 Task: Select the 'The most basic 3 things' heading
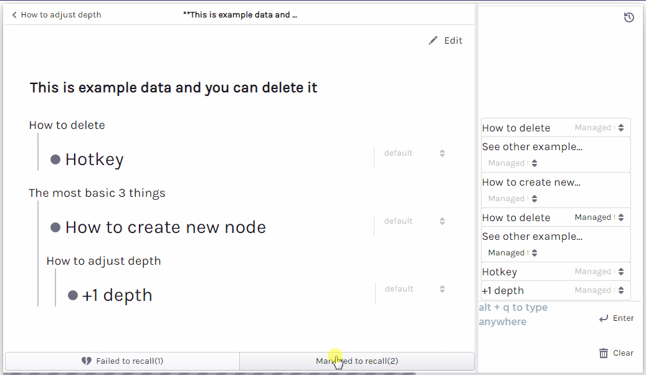(97, 193)
